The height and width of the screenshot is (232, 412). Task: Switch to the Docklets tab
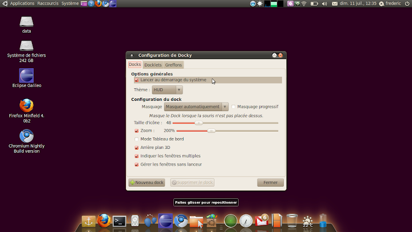click(153, 65)
